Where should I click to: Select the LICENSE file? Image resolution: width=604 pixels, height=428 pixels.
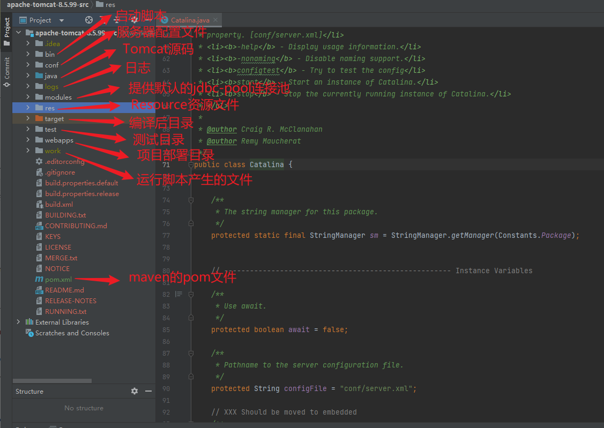click(x=58, y=247)
